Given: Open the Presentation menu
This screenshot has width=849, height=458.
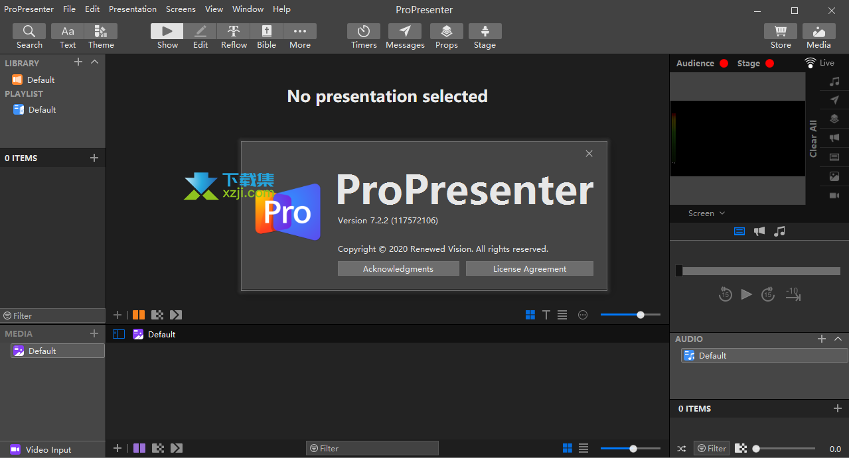Looking at the screenshot, I should click(x=133, y=9).
